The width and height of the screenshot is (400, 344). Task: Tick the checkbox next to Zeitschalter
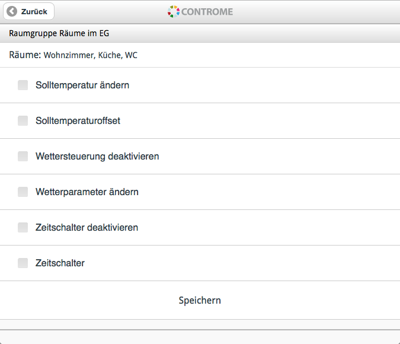[x=23, y=263]
